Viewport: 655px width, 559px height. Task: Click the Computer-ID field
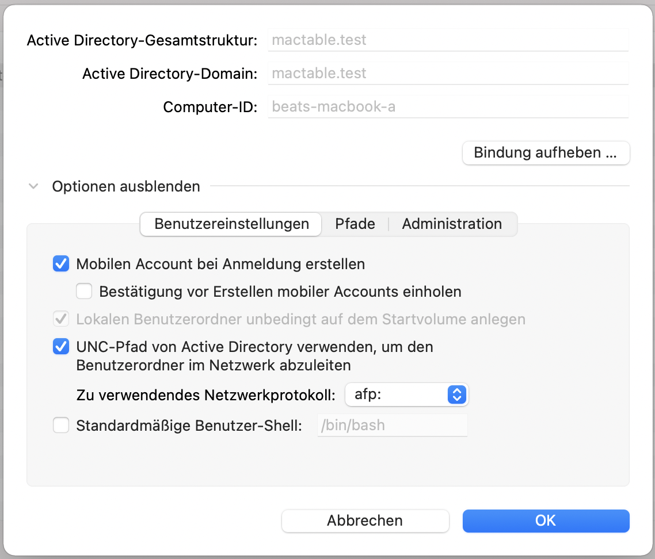point(448,107)
